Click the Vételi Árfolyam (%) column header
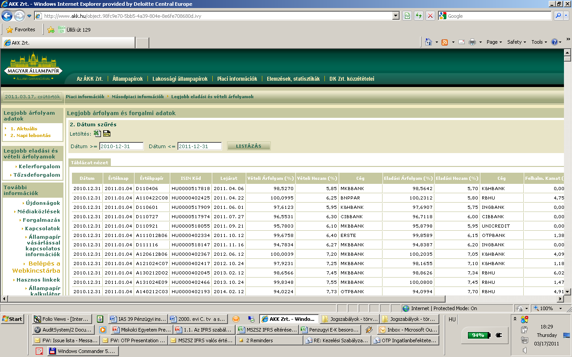The width and height of the screenshot is (572, 357). tap(270, 178)
